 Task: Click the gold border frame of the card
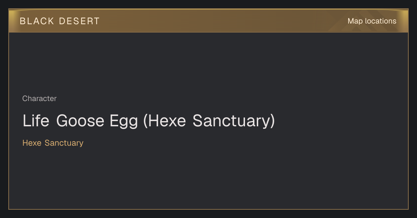pyautogui.click(x=9, y=121)
